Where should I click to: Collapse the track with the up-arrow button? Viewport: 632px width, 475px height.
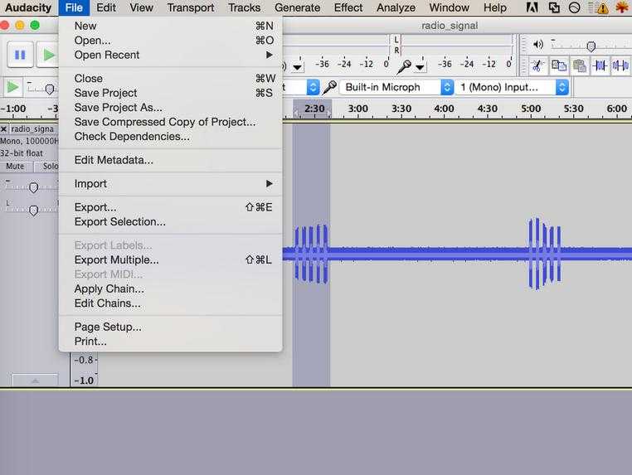coord(35,380)
